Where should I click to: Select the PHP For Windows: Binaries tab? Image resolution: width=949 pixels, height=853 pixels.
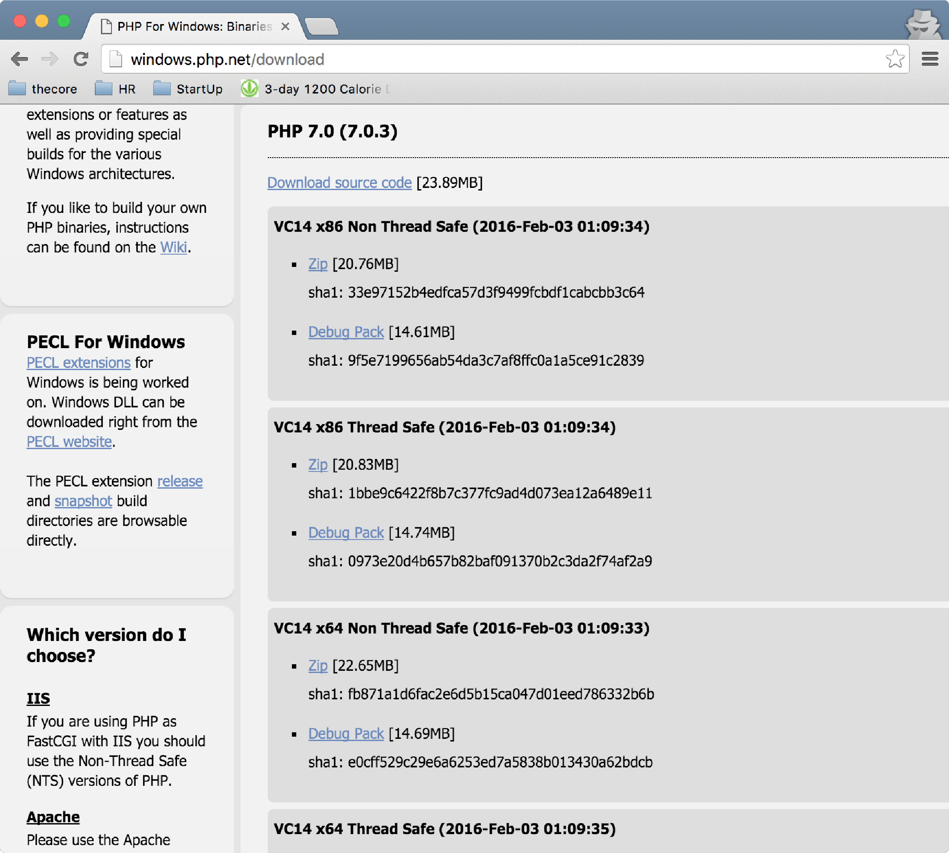pos(194,26)
